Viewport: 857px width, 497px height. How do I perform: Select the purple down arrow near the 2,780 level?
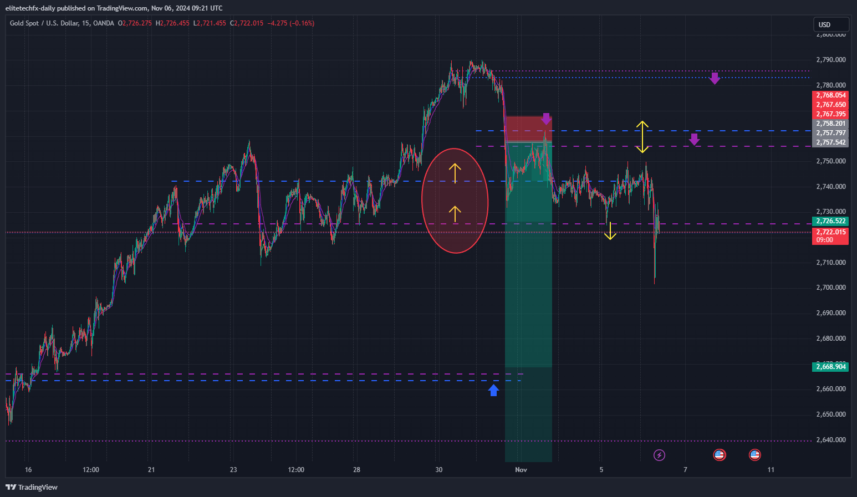pos(715,78)
